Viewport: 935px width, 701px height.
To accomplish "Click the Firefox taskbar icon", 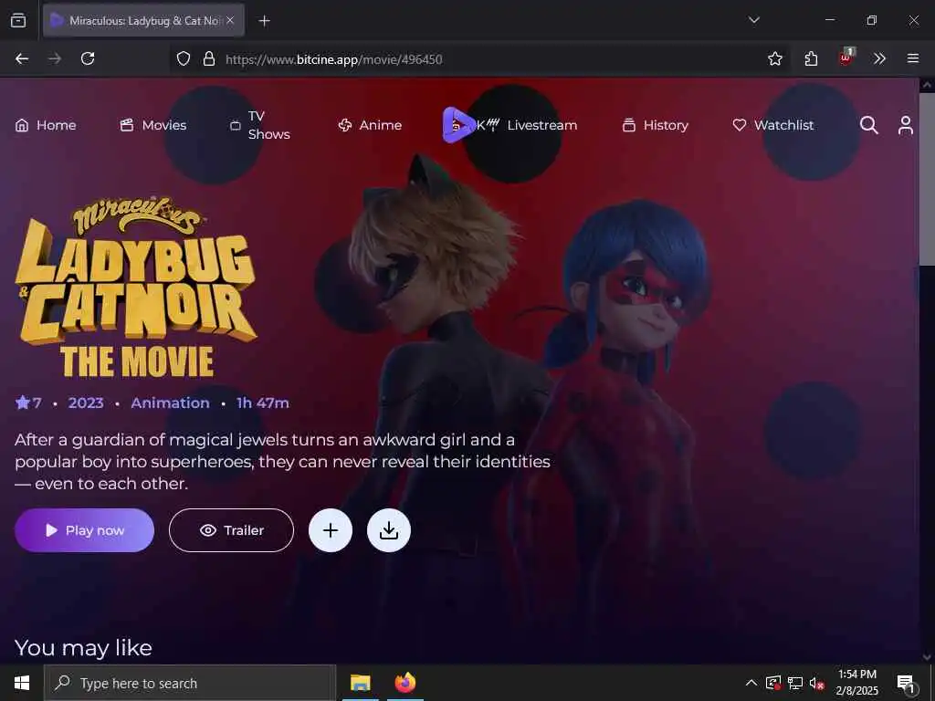I will click(405, 683).
